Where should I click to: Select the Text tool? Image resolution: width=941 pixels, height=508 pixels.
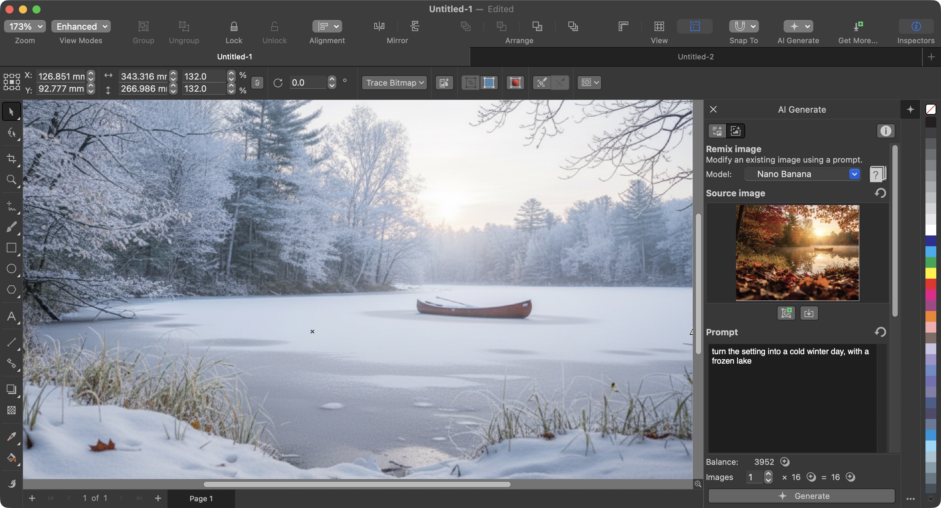11,316
